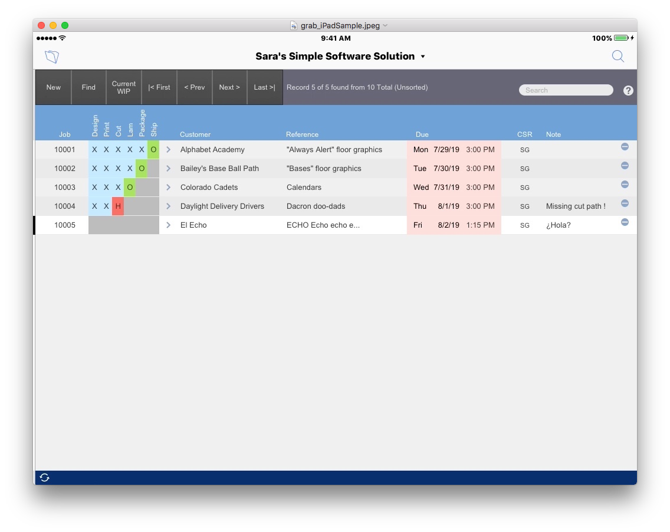Click the grey status cells for job 10005
This screenshot has width=670, height=532.
click(124, 225)
